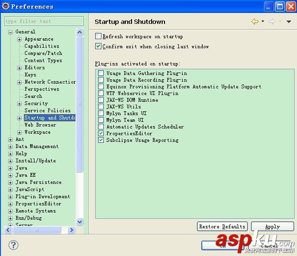Click the tree horizontal scrollbar thumb

point(36,230)
